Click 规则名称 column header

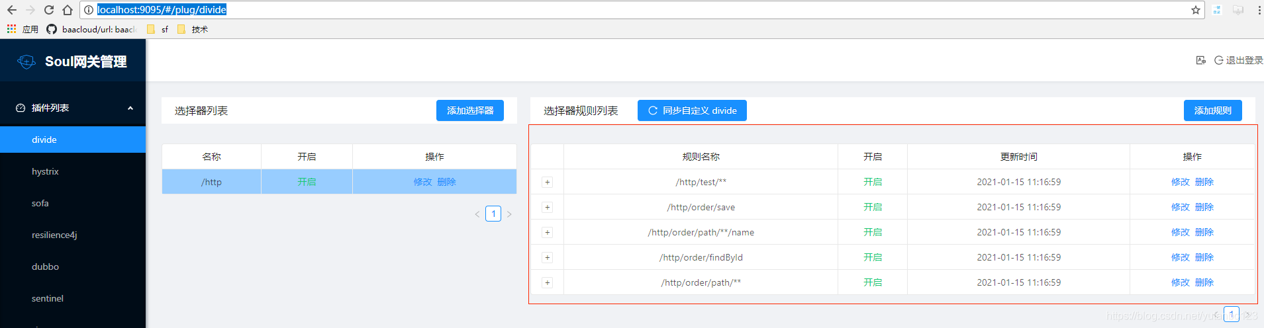point(701,157)
